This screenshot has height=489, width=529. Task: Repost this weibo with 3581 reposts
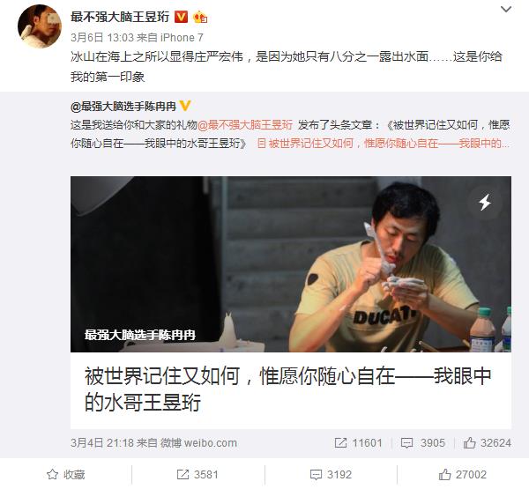coord(197,475)
